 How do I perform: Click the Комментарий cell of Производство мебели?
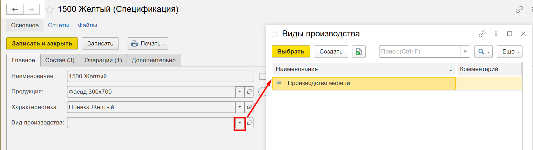(489, 83)
